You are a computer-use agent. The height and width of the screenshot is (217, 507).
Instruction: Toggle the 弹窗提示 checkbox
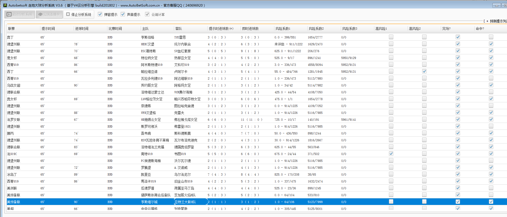(x=100, y=14)
